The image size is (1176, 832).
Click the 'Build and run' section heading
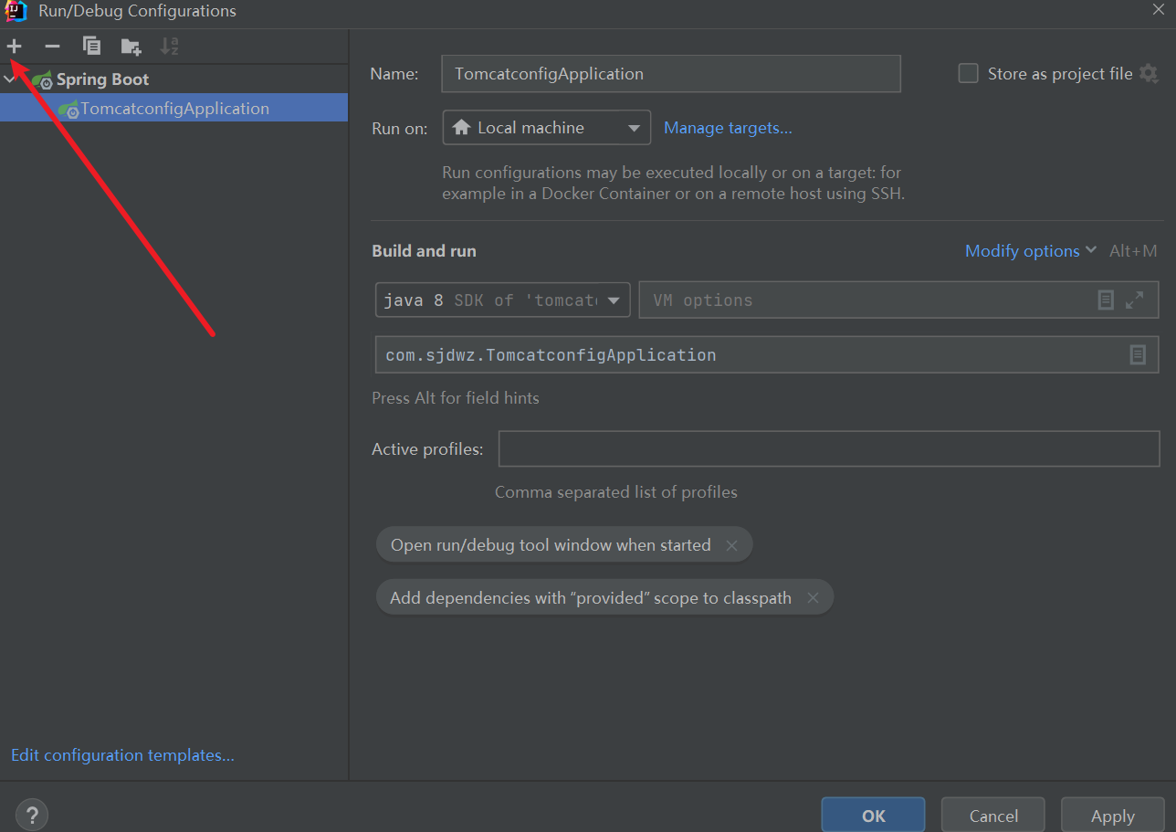click(424, 251)
